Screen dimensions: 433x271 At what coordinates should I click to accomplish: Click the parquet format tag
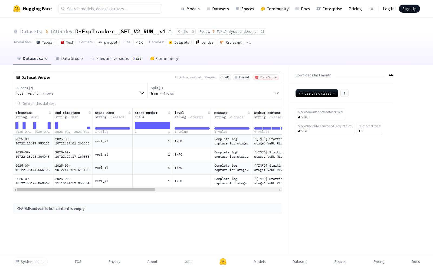[x=108, y=42]
